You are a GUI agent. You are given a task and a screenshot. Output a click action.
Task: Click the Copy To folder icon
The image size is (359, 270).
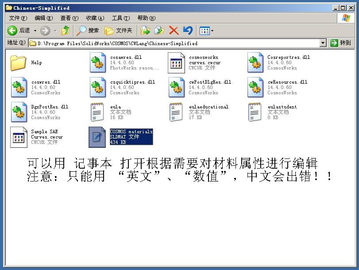click(x=159, y=31)
